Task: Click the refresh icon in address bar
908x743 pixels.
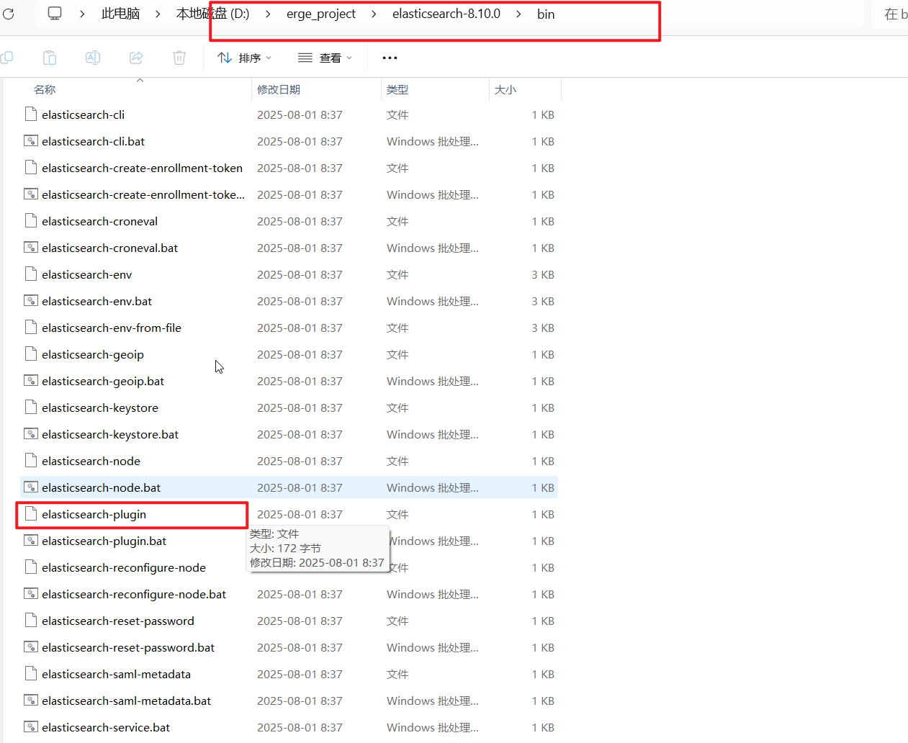Action: point(9,14)
